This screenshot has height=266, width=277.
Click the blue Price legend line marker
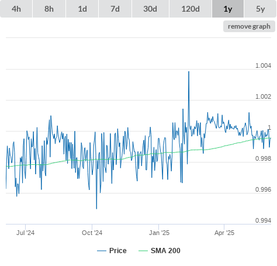[x=102, y=251]
